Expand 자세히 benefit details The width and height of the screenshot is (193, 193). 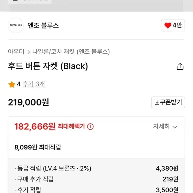(x=165, y=126)
